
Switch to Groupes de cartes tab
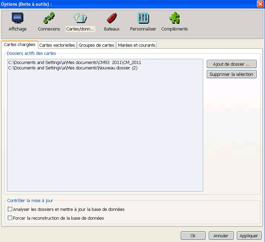point(96,45)
